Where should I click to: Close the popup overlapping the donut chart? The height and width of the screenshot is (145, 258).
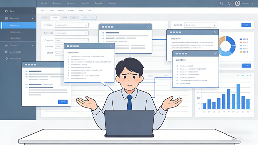tap(215, 33)
